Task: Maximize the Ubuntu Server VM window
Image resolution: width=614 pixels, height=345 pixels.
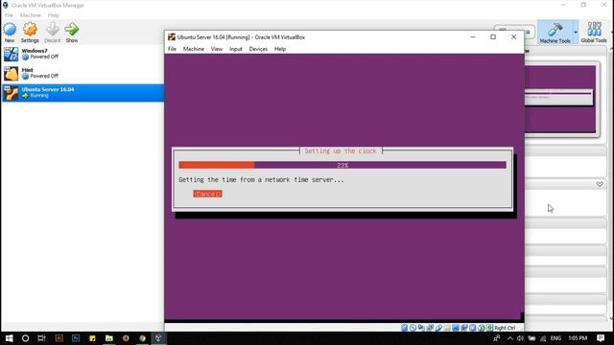Action: (x=493, y=37)
